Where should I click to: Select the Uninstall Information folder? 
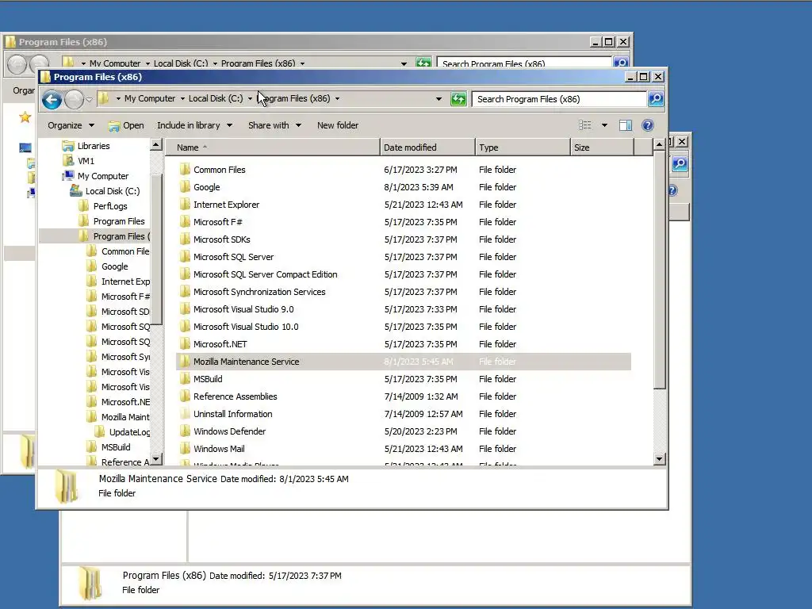click(404, 414)
